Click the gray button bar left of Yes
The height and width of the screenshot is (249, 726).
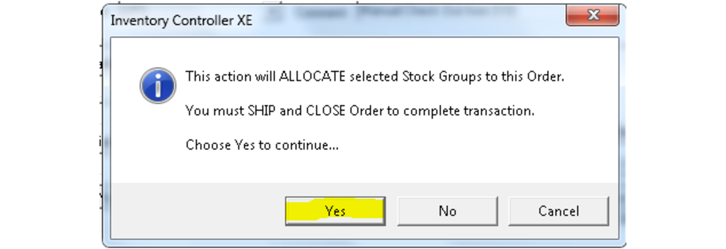coord(197,211)
